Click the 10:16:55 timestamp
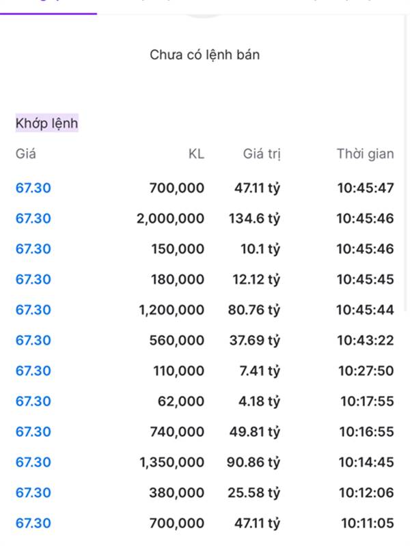 tap(366, 431)
